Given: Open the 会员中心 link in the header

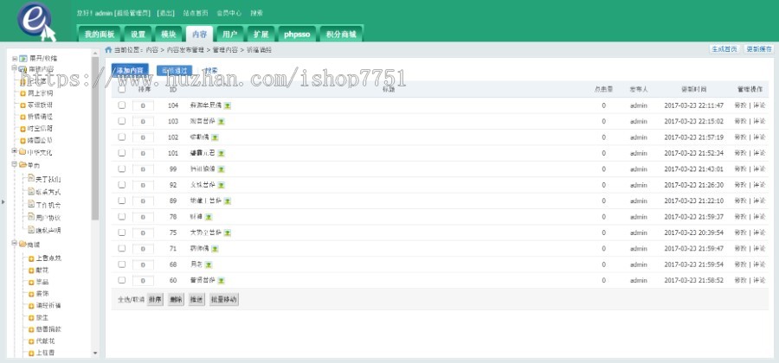Looking at the screenshot, I should [x=229, y=13].
